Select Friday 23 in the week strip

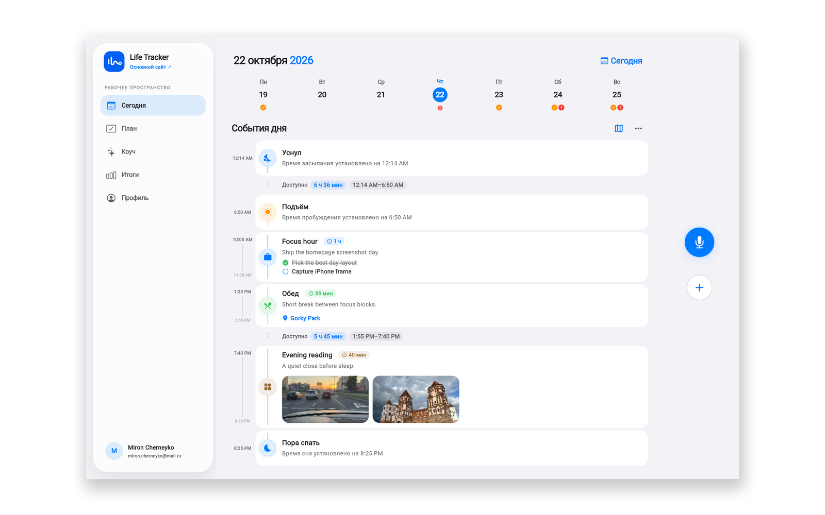coord(499,95)
